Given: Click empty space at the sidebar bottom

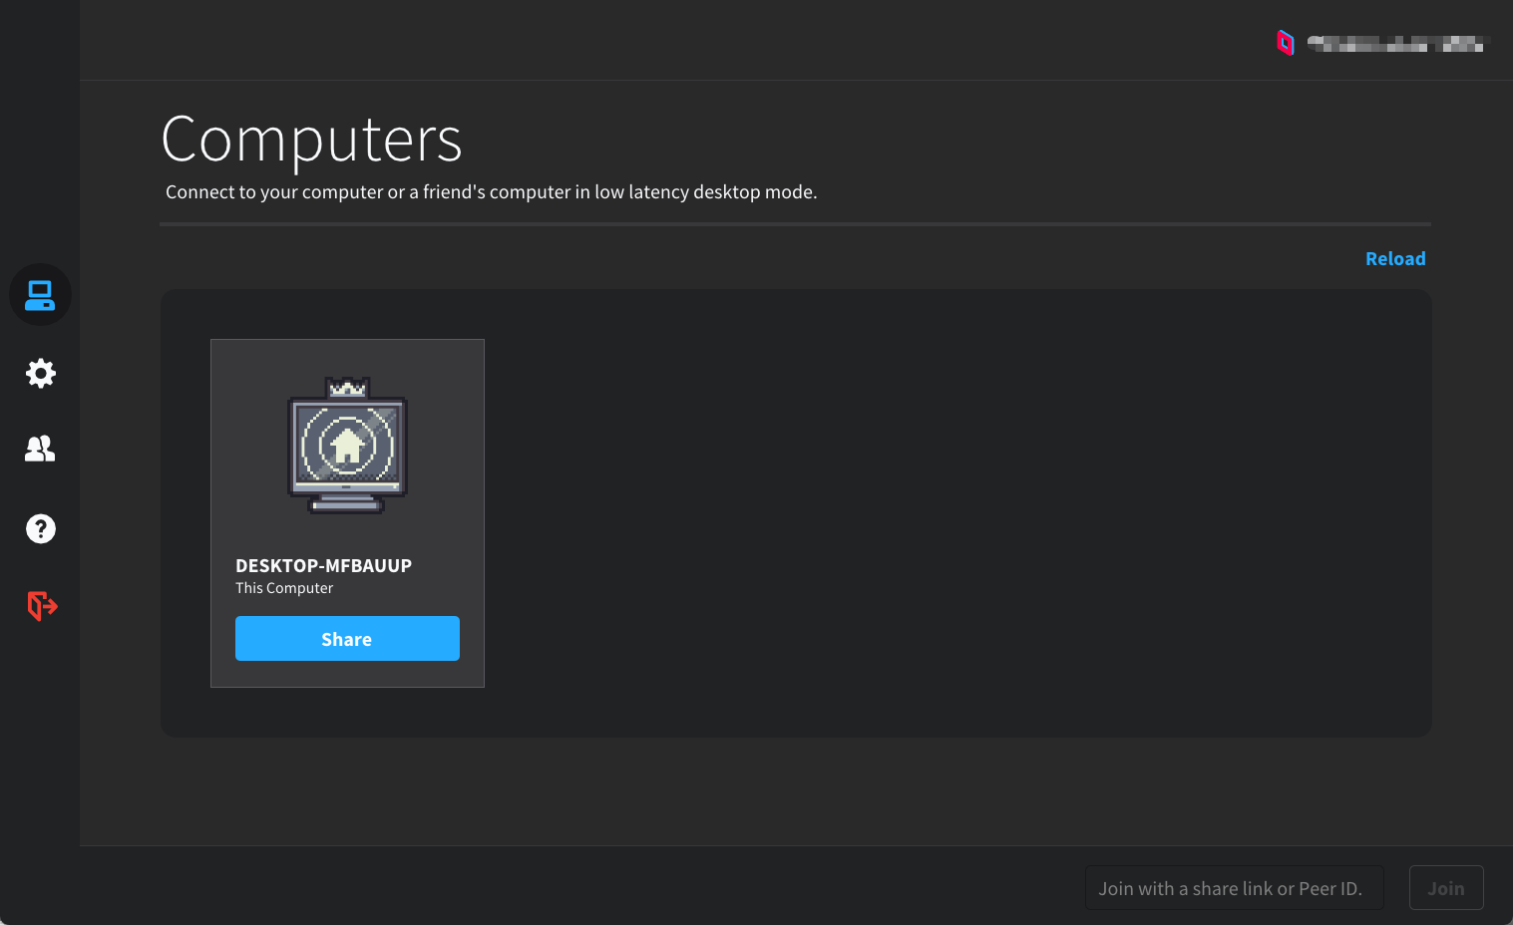Looking at the screenshot, I should [40, 797].
